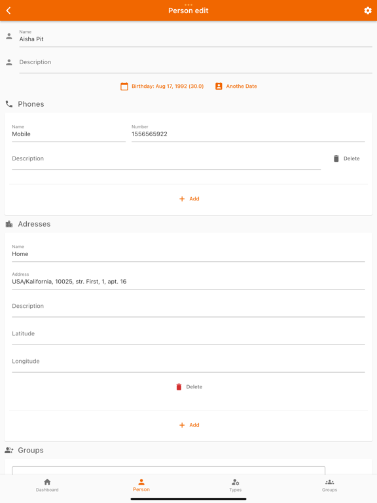Open the Groups selection box
The width and height of the screenshot is (377, 503).
(x=168, y=470)
